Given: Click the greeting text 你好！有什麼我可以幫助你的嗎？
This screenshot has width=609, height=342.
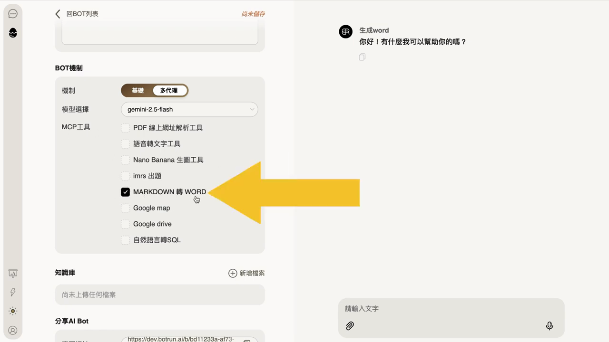Looking at the screenshot, I should [x=413, y=42].
